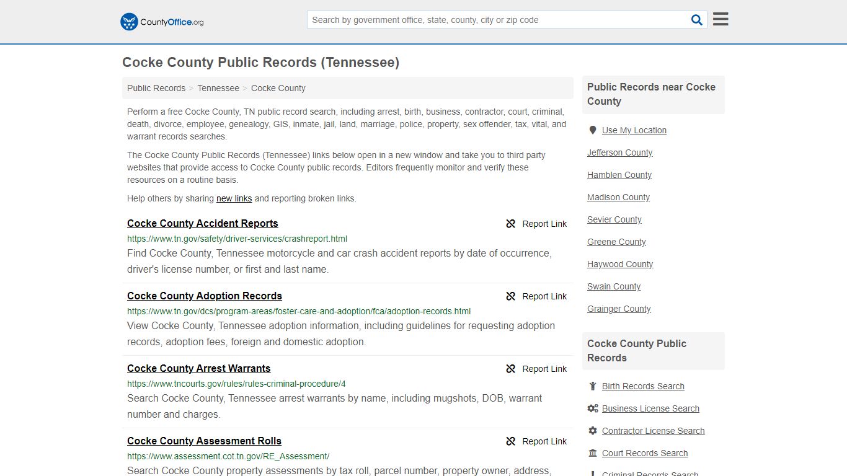
Task: Select Use My Location
Action: pos(634,130)
